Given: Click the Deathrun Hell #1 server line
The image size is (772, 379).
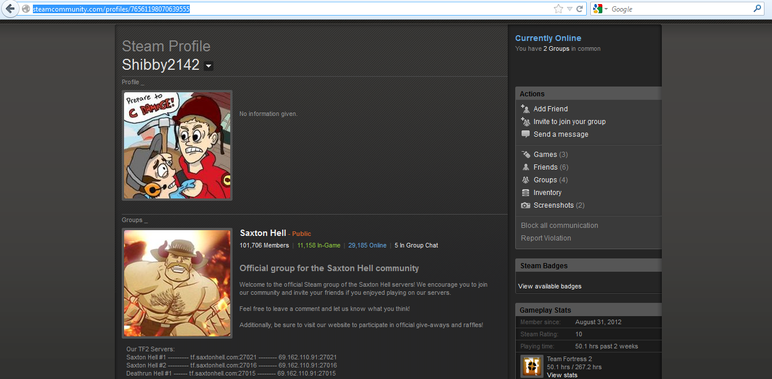Looking at the screenshot, I should tap(231, 373).
